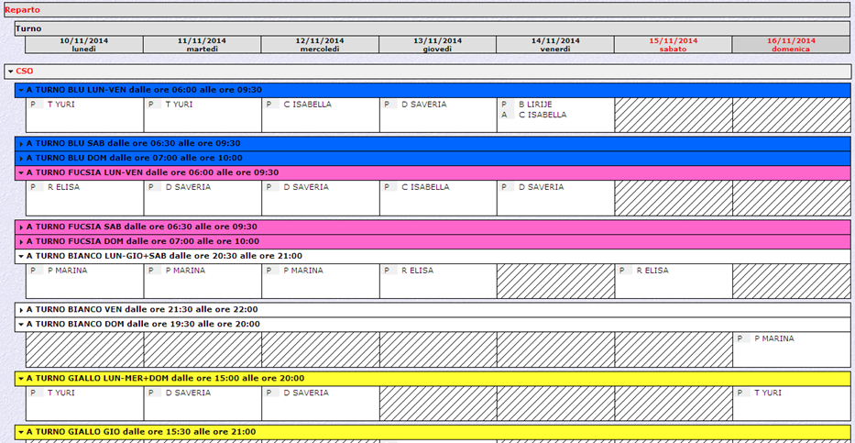Image resolution: width=855 pixels, height=443 pixels.
Task: Click B LIRIJE in Blu shift on Friday
Action: click(535, 105)
